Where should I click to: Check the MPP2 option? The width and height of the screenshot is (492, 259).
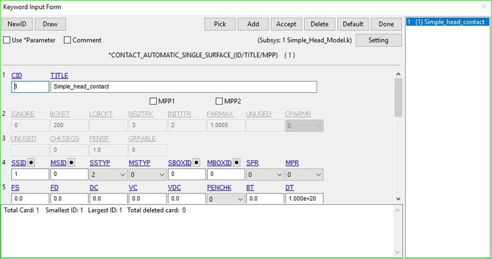click(x=219, y=101)
